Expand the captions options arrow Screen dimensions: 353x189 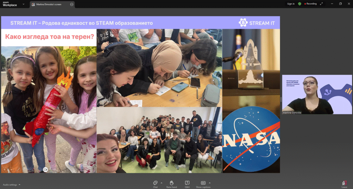coord(210,183)
